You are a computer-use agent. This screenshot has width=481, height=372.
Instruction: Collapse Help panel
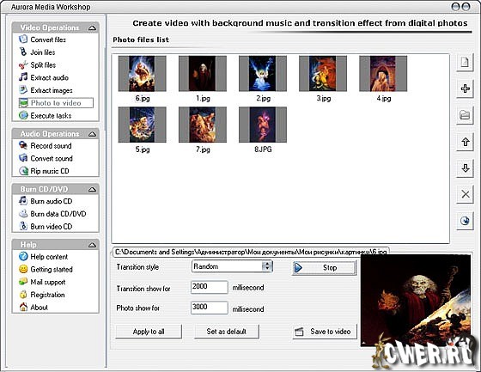point(92,245)
